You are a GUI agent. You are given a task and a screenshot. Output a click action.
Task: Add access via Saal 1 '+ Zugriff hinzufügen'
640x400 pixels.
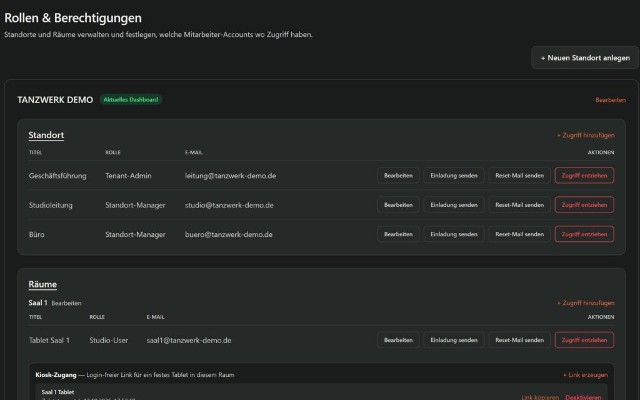(586, 303)
